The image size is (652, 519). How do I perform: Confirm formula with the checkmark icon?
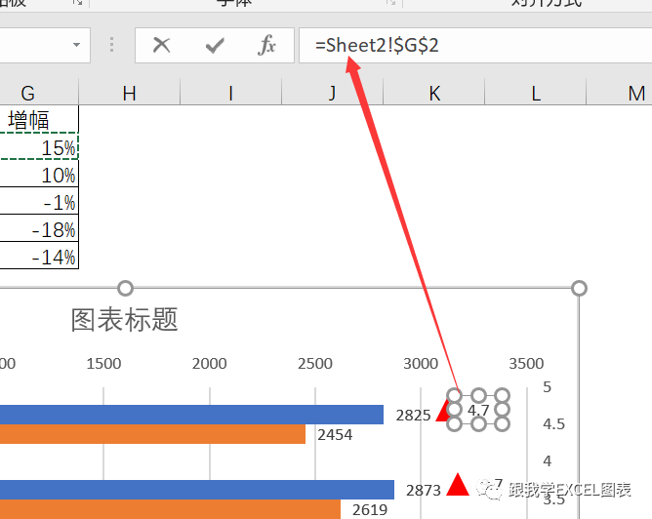pyautogui.click(x=215, y=45)
